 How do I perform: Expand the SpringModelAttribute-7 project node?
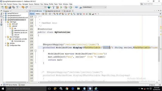point(4,15)
